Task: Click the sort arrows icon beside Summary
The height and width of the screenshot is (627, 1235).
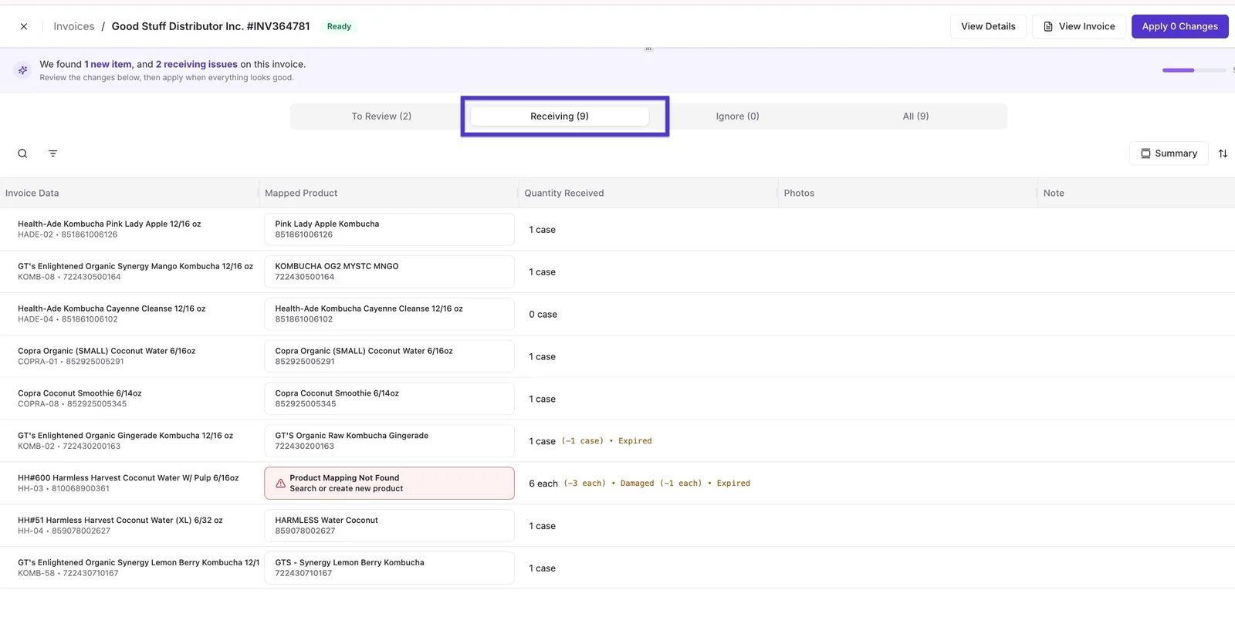Action: 1223,153
